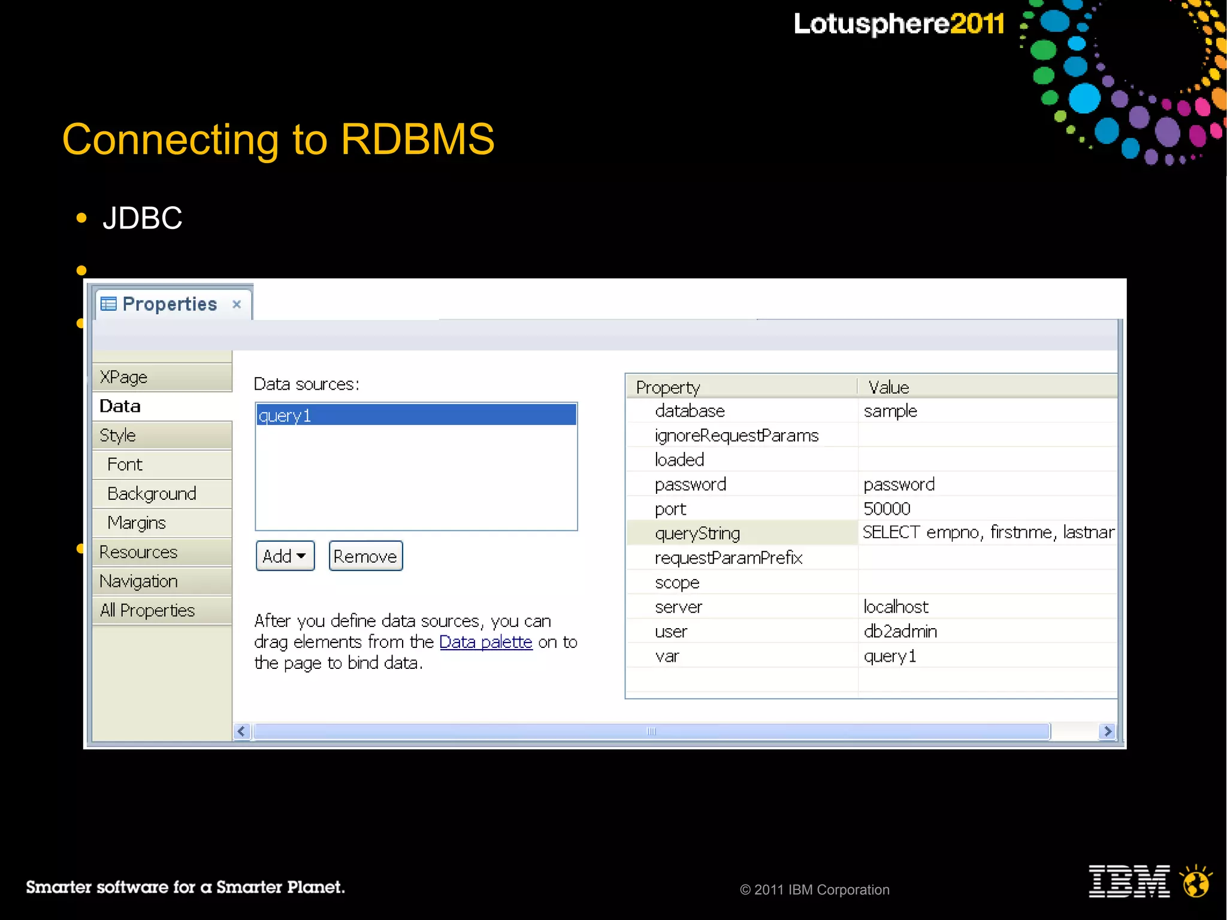Edit the server value localhost
1227x920 pixels.
[x=987, y=607]
